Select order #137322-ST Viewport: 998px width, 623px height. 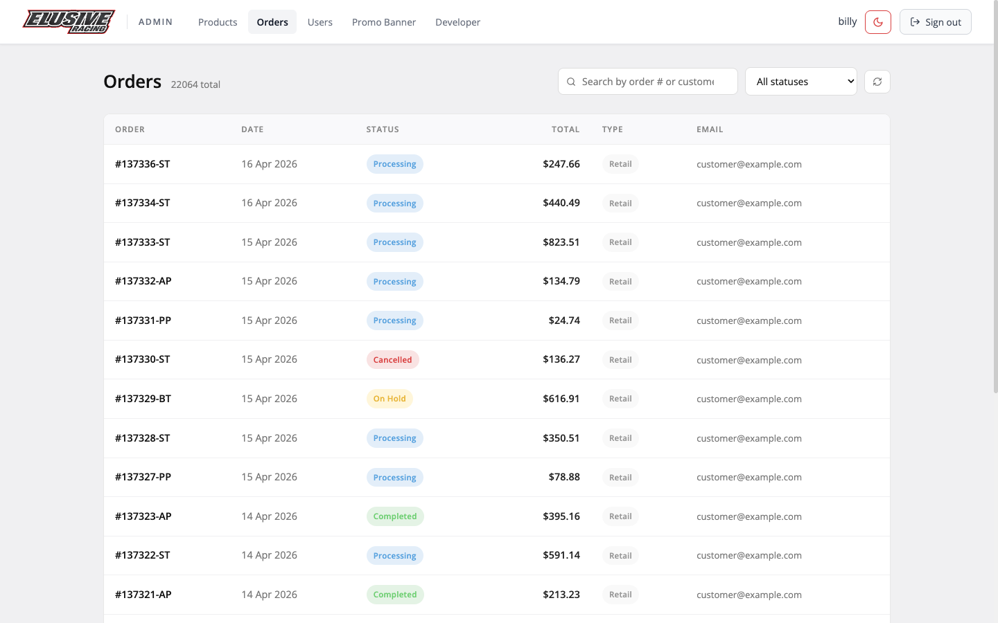click(143, 555)
